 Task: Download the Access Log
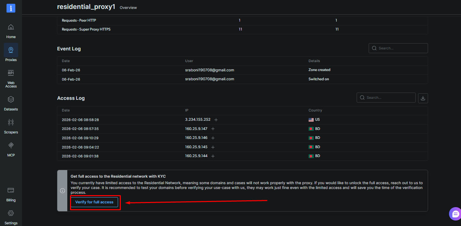(x=423, y=98)
